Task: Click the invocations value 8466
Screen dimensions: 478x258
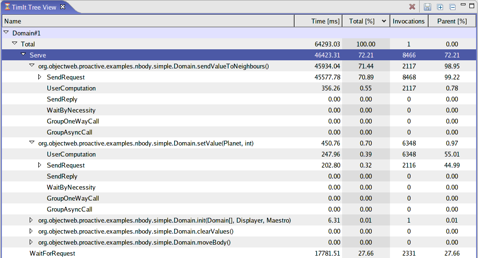Action: pos(409,55)
